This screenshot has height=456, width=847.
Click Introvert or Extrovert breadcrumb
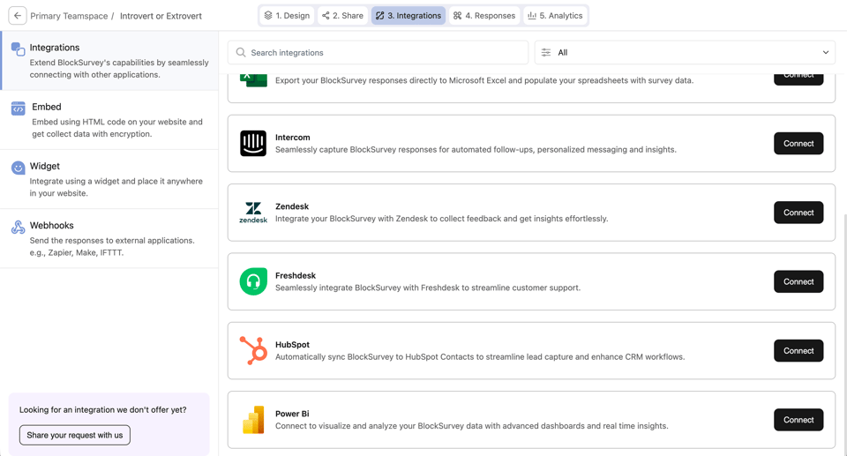(x=161, y=16)
